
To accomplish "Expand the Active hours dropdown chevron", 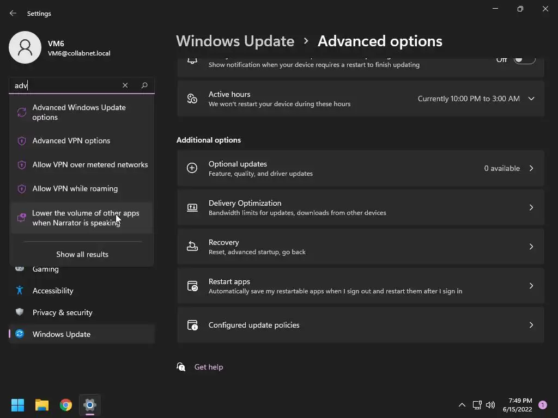I will (x=531, y=99).
